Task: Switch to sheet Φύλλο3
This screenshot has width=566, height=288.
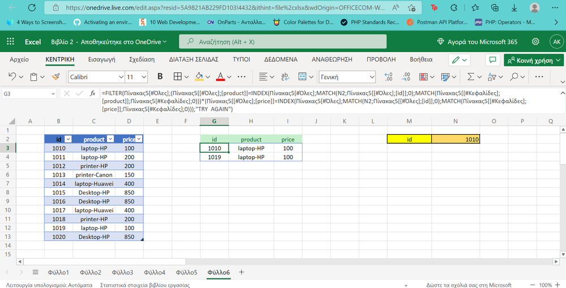Action: click(122, 273)
